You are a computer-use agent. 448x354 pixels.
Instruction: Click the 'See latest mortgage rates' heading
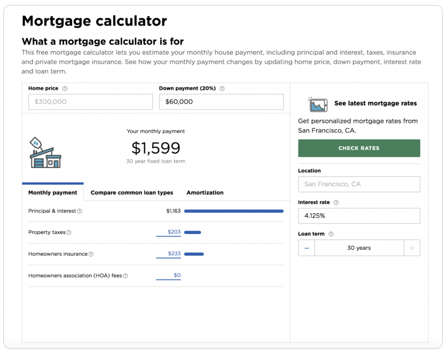point(375,103)
